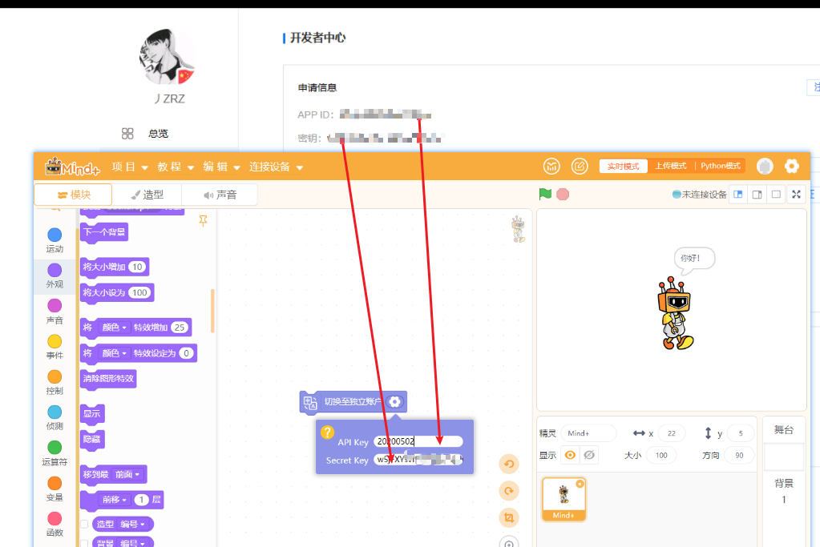
Task: Select the 运算符 operators category
Action: point(55,453)
